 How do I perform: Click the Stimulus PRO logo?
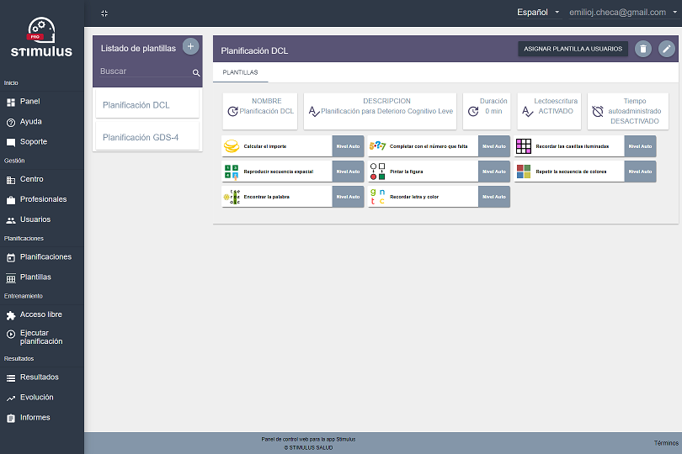click(41, 38)
